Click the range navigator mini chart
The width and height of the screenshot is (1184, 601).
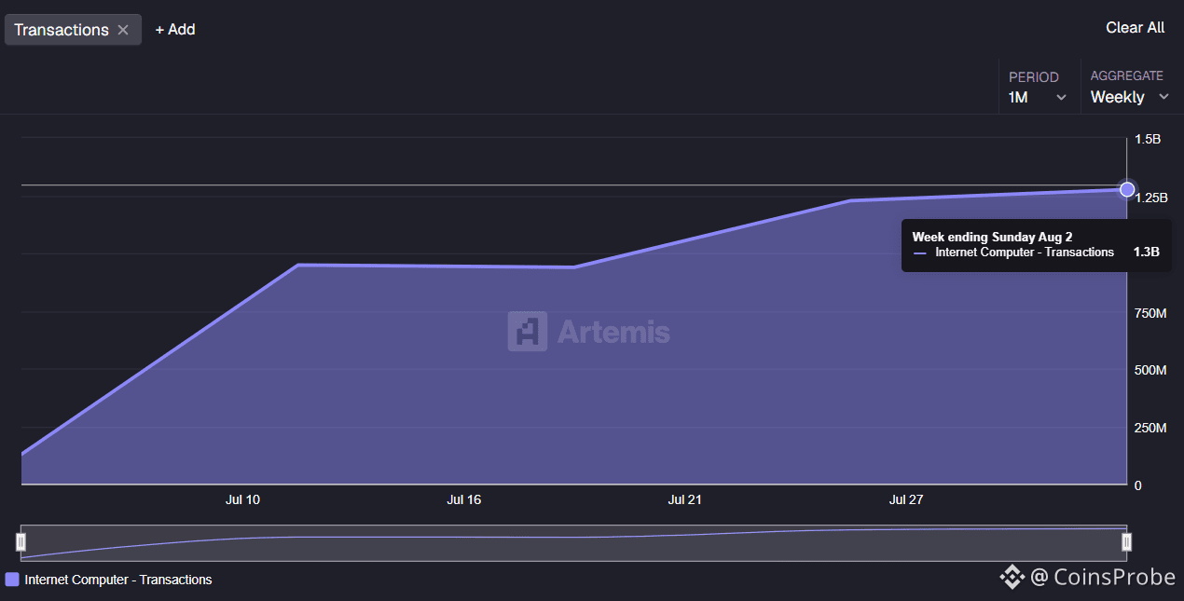[x=573, y=542]
